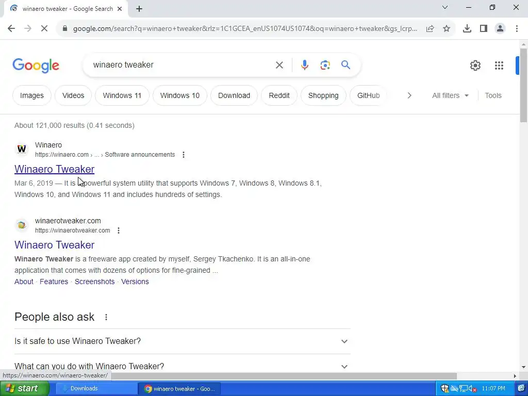528x396 pixels.
Task: Open All filters dropdown
Action: click(x=450, y=95)
